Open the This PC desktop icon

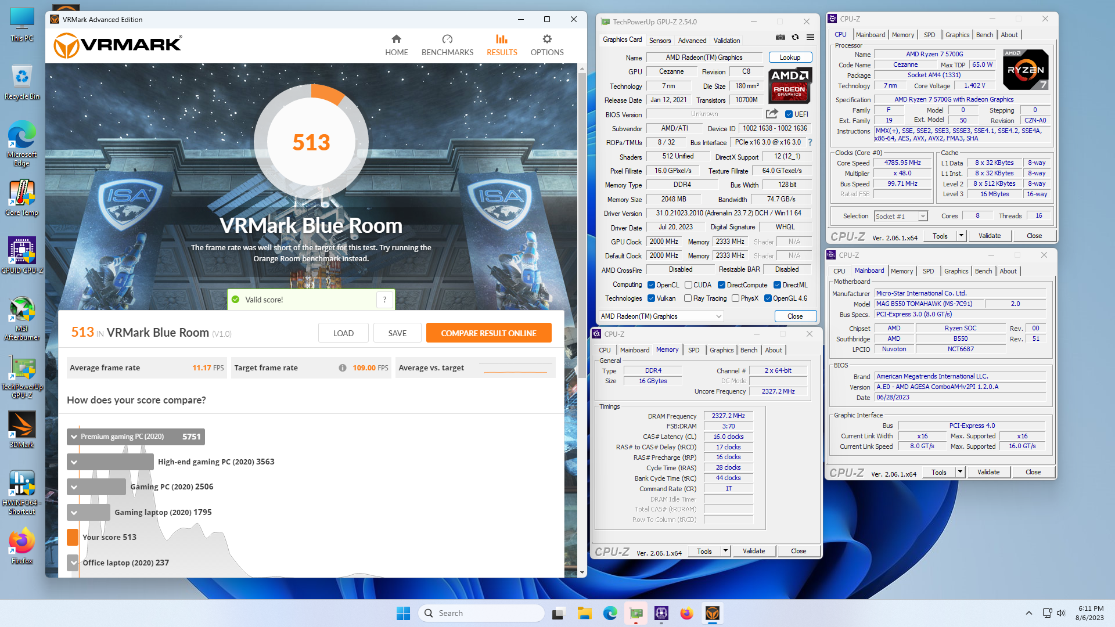pos(22,24)
